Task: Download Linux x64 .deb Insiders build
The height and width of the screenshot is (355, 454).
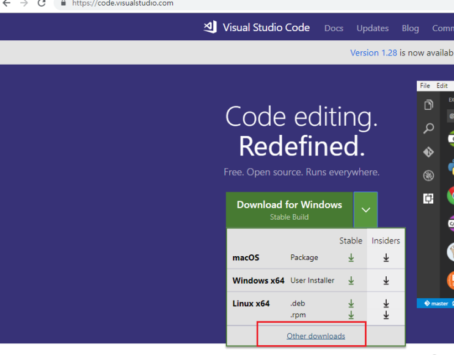Action: [386, 303]
